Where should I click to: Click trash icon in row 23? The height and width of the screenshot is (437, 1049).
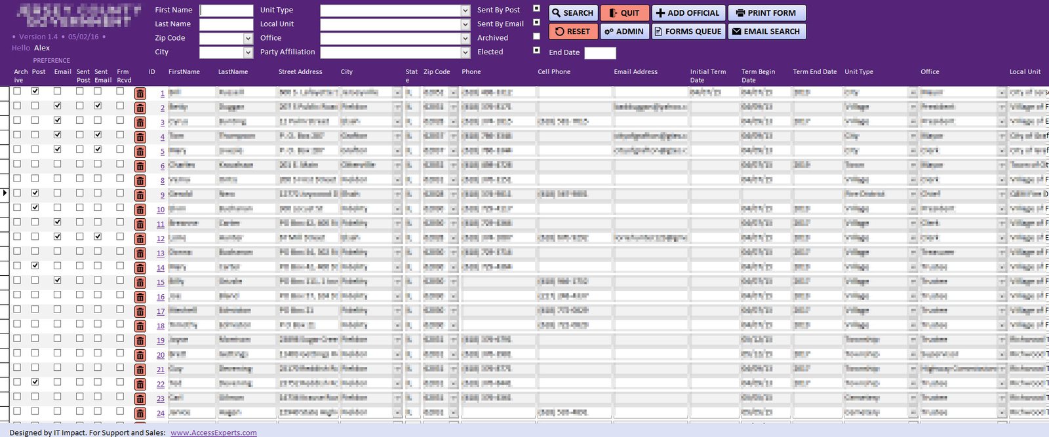click(140, 398)
